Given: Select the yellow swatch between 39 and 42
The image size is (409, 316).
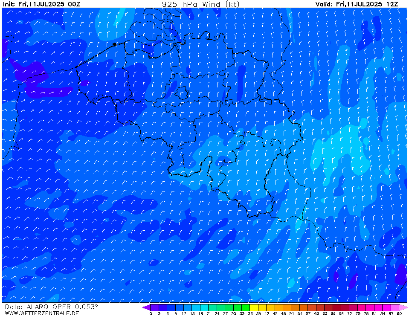Looking at the screenshot, I should [263, 307].
